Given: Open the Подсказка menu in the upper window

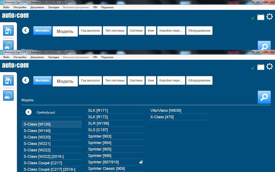Looking at the screenshot, I should tap(107, 7).
